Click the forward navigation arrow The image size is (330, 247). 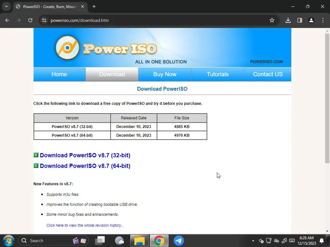19,20
